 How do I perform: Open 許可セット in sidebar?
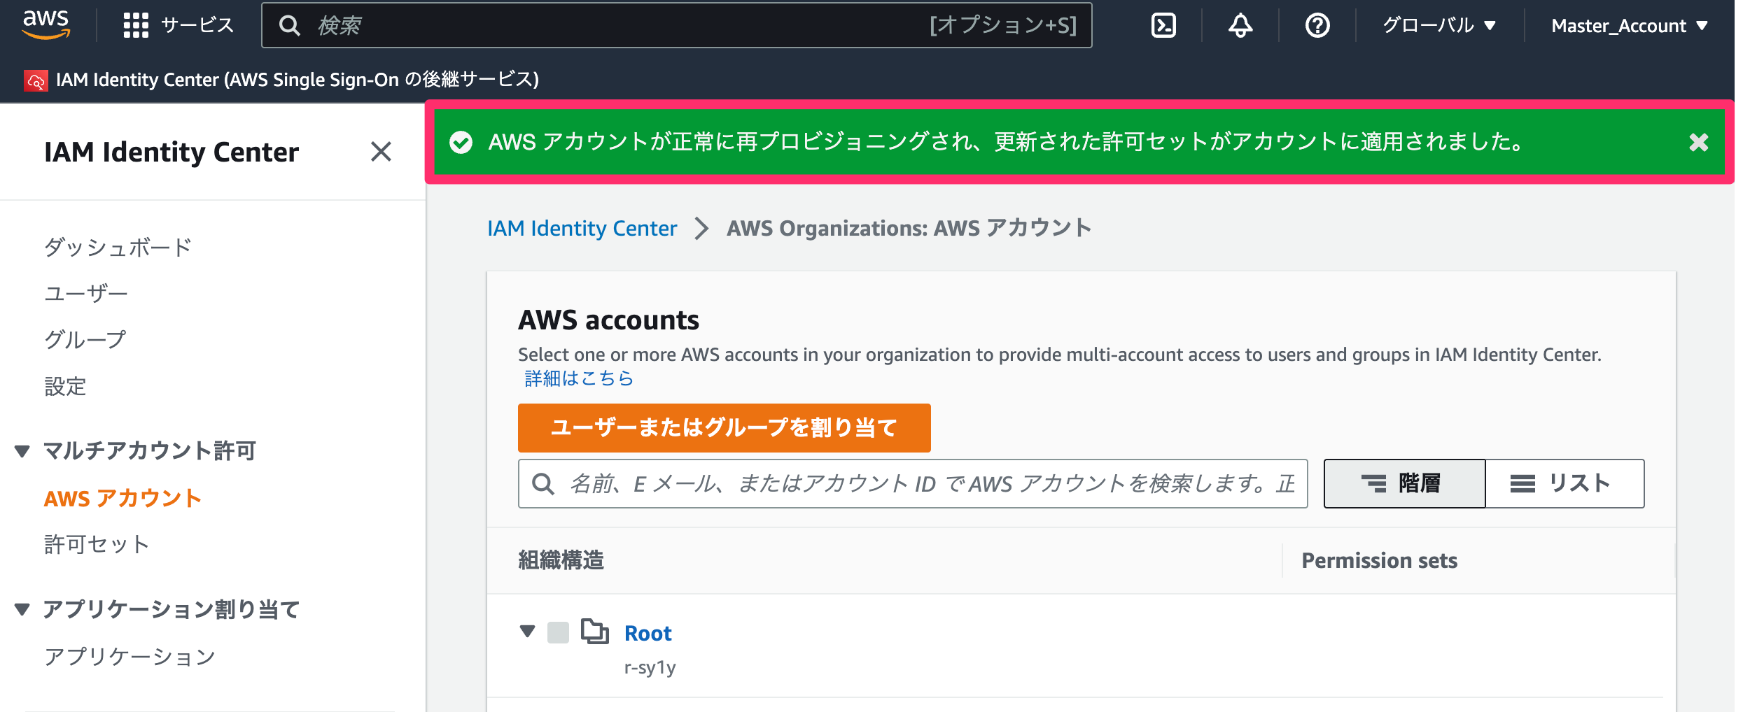point(97,545)
